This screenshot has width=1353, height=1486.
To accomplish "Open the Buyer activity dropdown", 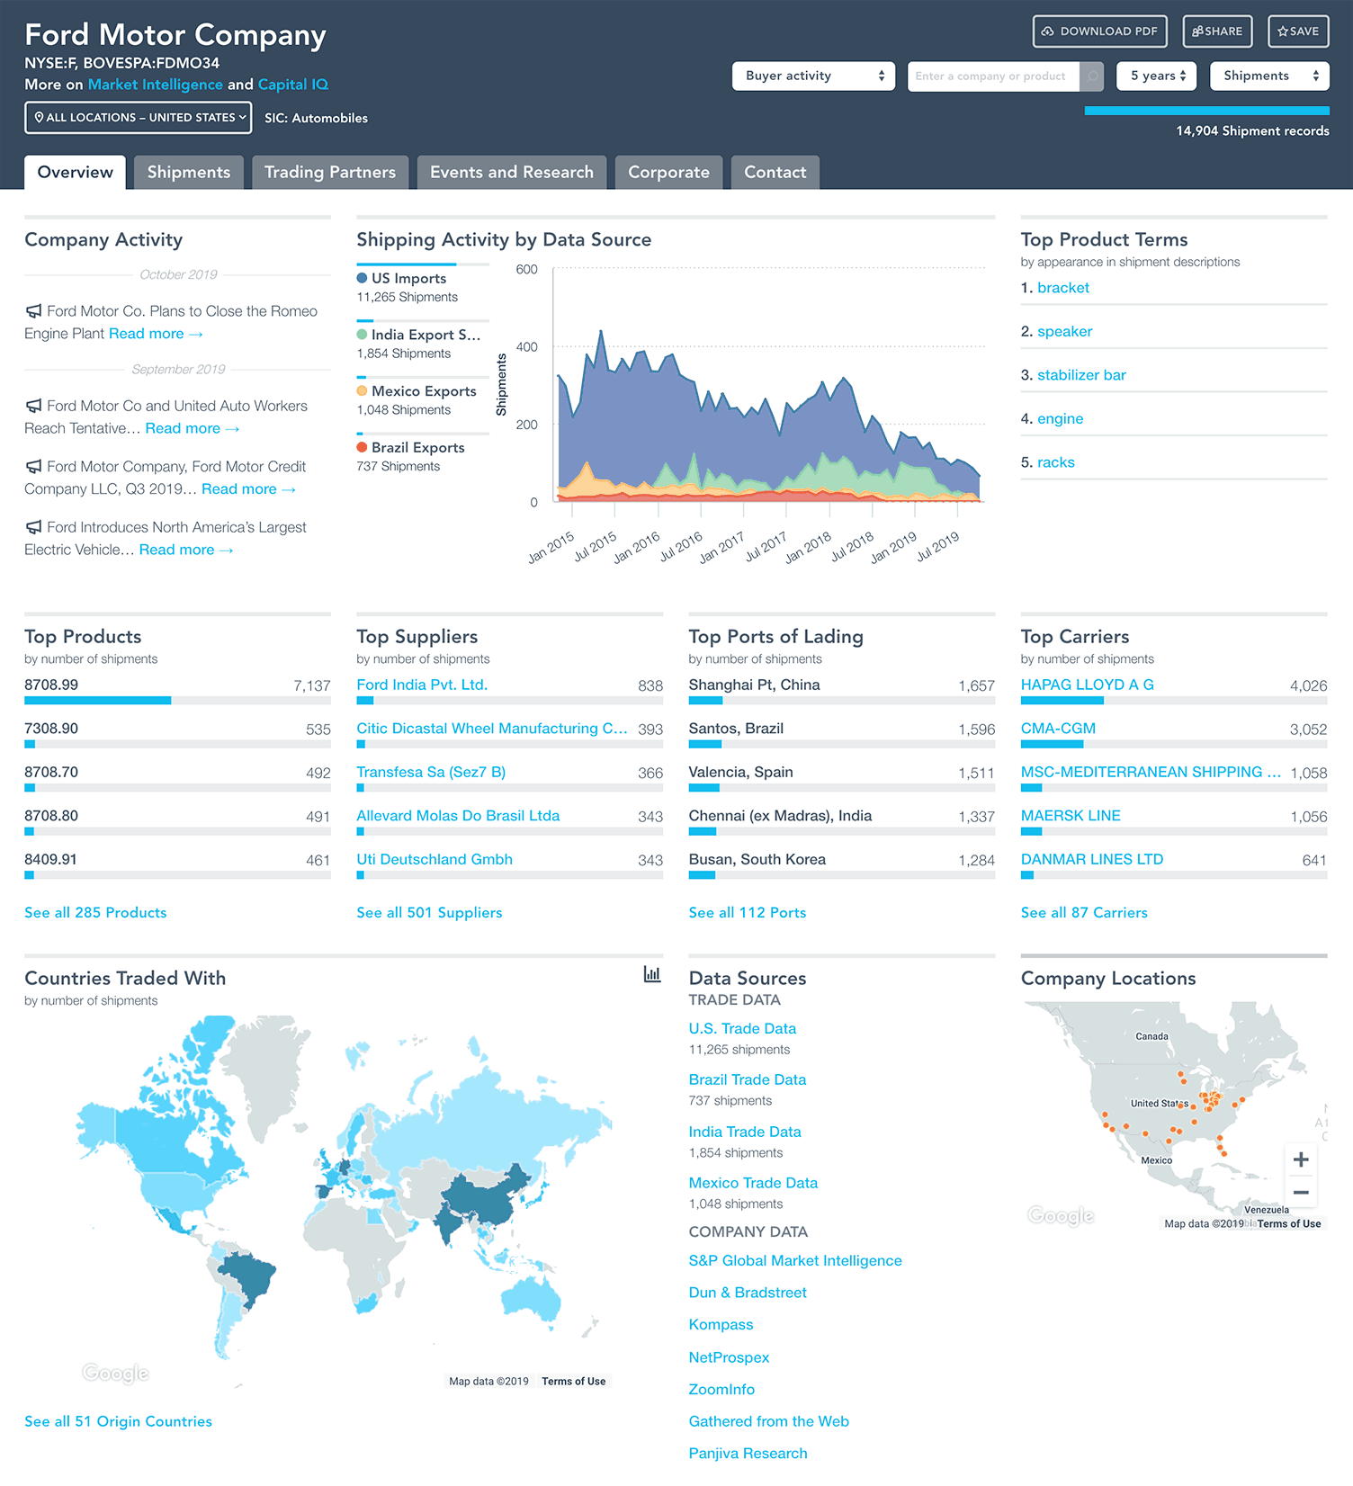I will click(x=813, y=76).
